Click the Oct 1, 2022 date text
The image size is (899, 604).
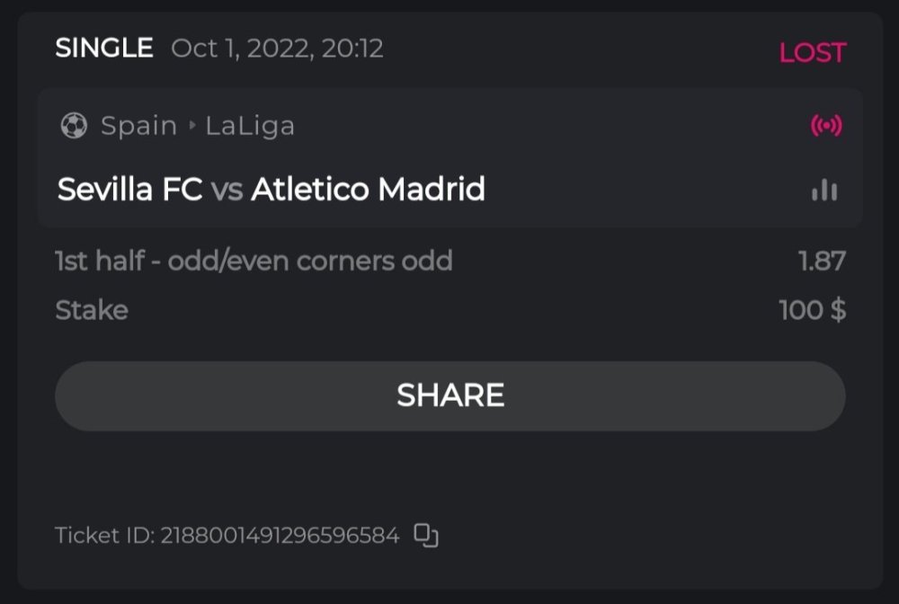(277, 49)
